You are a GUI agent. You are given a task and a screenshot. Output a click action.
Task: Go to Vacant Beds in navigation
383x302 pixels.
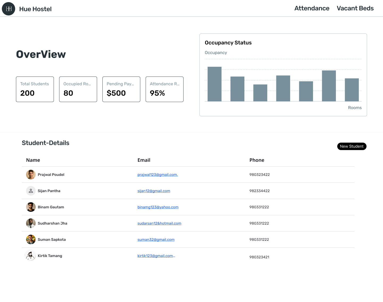[x=355, y=8]
